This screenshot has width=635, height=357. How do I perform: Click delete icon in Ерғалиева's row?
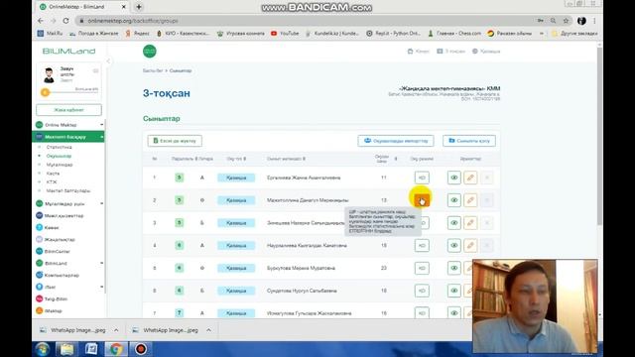(487, 178)
